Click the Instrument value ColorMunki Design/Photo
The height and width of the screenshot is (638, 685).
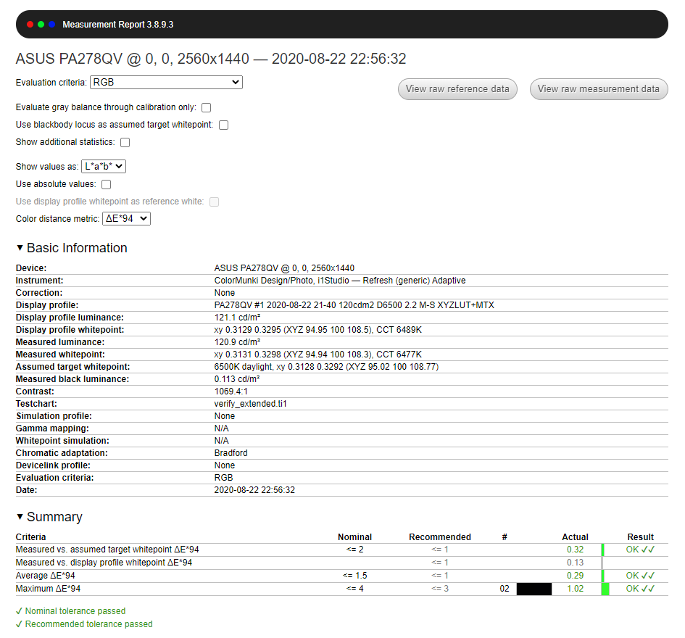(x=340, y=281)
